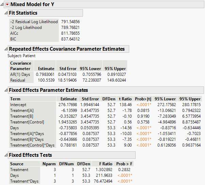Select the t Ratio value 138.46
This screenshot has height=185, width=205.
point(125,105)
